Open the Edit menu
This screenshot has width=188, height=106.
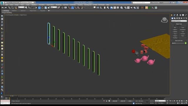[6, 5]
